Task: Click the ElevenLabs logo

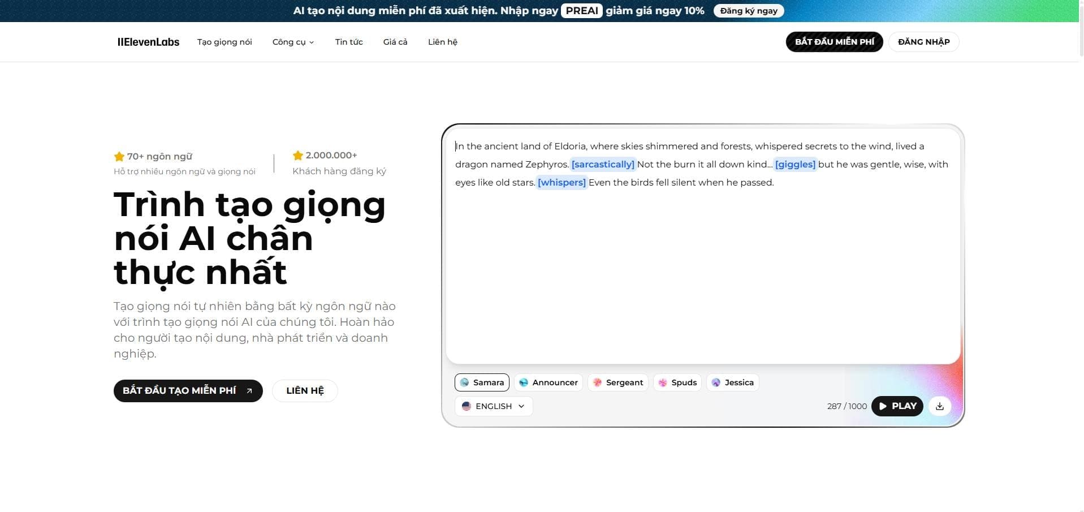Action: click(148, 41)
